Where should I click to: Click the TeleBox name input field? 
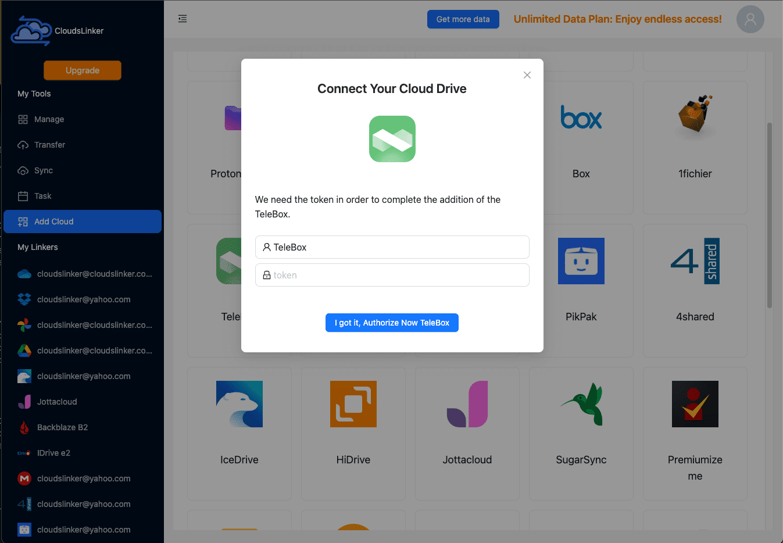(392, 247)
